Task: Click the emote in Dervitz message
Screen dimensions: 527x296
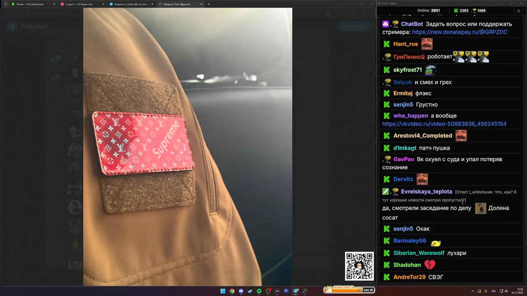Action: pos(422,179)
